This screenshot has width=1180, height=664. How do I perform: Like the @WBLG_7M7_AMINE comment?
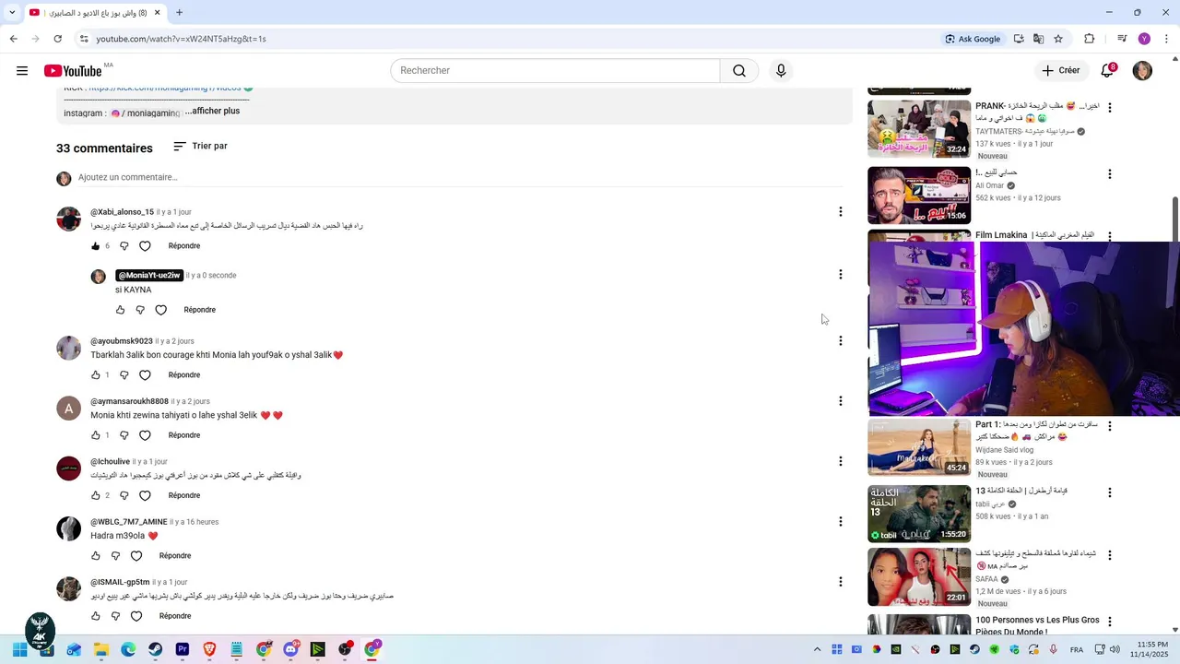coord(95,556)
